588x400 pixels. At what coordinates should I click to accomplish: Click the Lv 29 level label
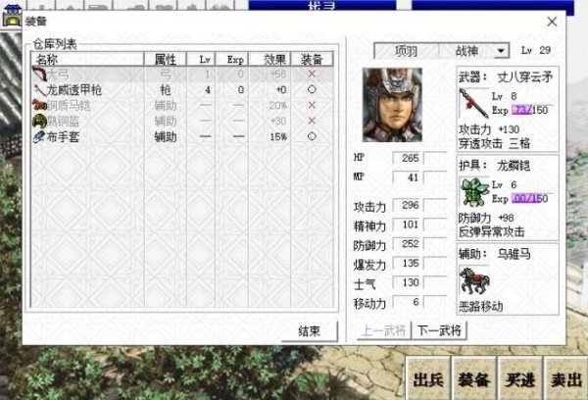(536, 50)
